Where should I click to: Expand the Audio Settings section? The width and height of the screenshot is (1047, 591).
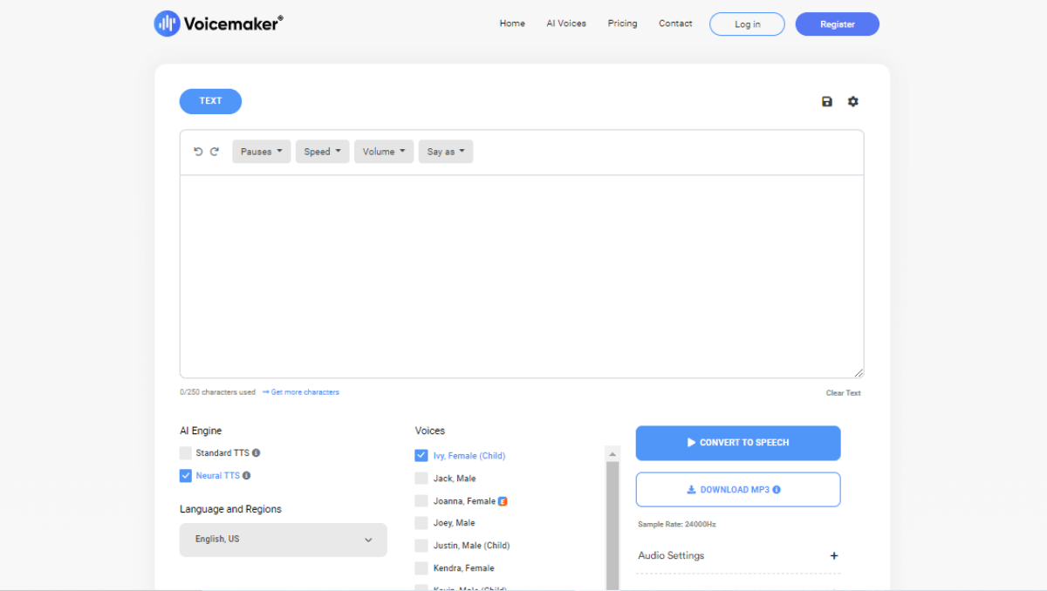[833, 555]
